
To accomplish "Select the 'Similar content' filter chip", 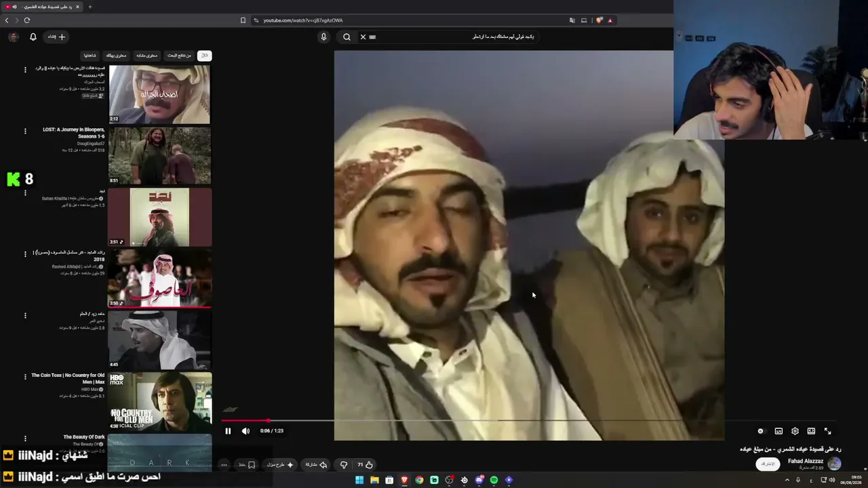I will [146, 56].
